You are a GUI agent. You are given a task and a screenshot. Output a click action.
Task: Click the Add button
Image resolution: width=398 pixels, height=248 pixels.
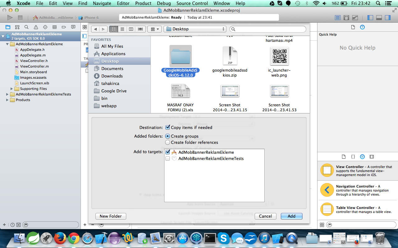pyautogui.click(x=291, y=216)
